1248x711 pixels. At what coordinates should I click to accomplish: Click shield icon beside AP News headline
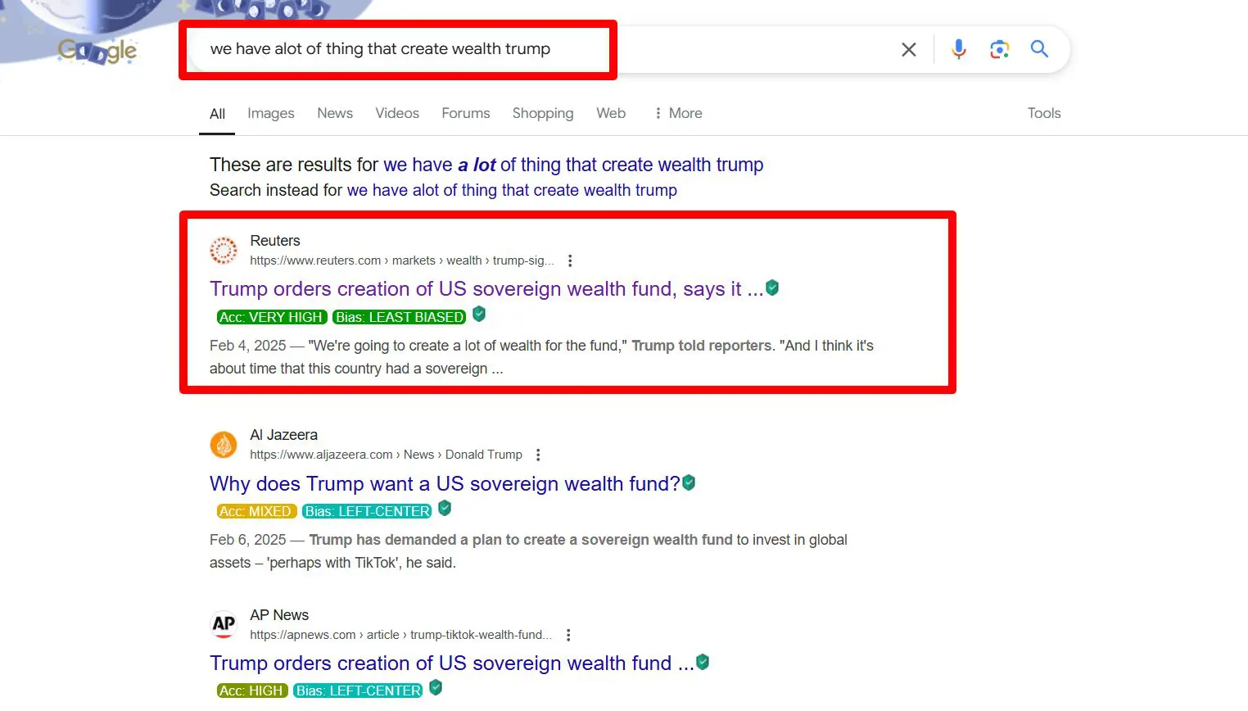703,662
